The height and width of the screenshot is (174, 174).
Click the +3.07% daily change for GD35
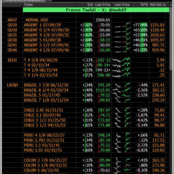tap(86, 35)
